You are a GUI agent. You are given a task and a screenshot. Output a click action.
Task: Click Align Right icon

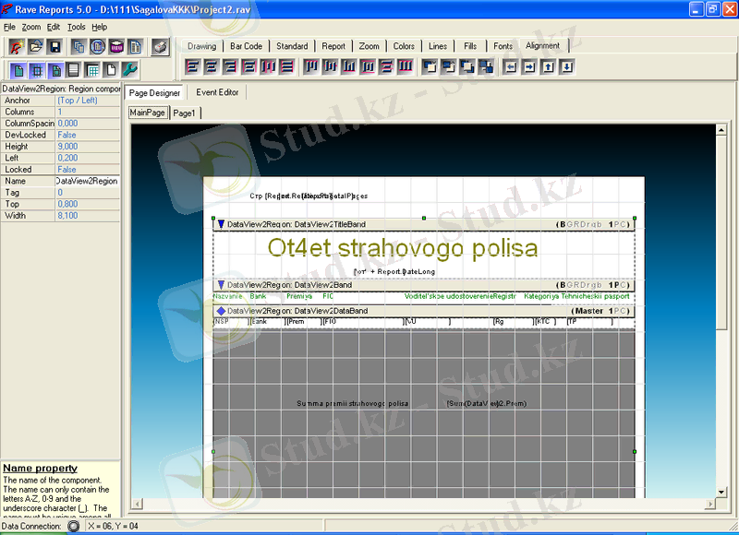point(230,66)
